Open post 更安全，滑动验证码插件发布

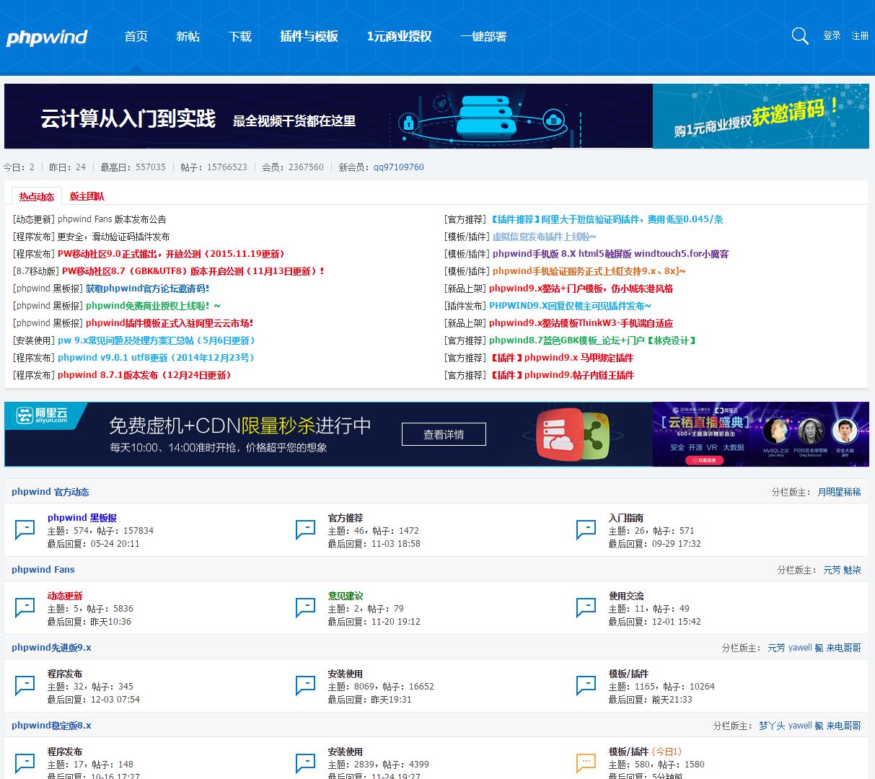(113, 237)
